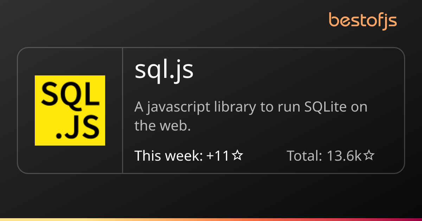Click the bestofjs logo
Image resolution: width=422 pixels, height=221 pixels.
tap(363, 20)
